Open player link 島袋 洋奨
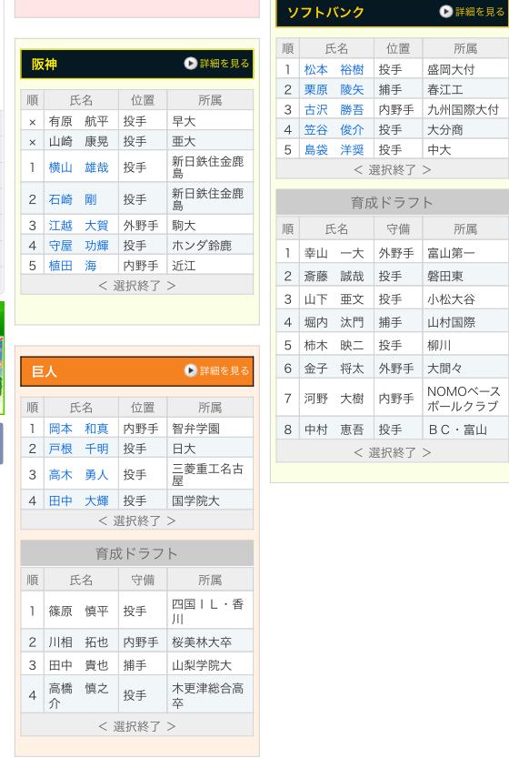 (334, 150)
